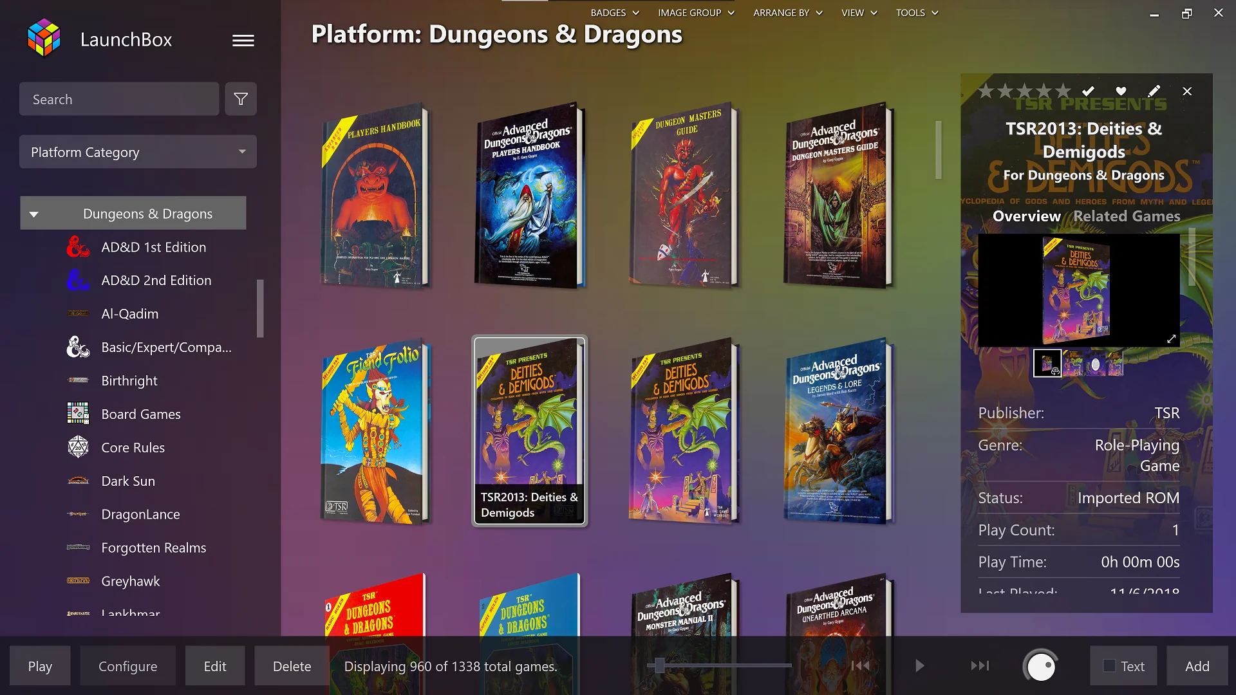The height and width of the screenshot is (695, 1236).
Task: Select Forgotten Realms in platform list
Action: (x=154, y=548)
